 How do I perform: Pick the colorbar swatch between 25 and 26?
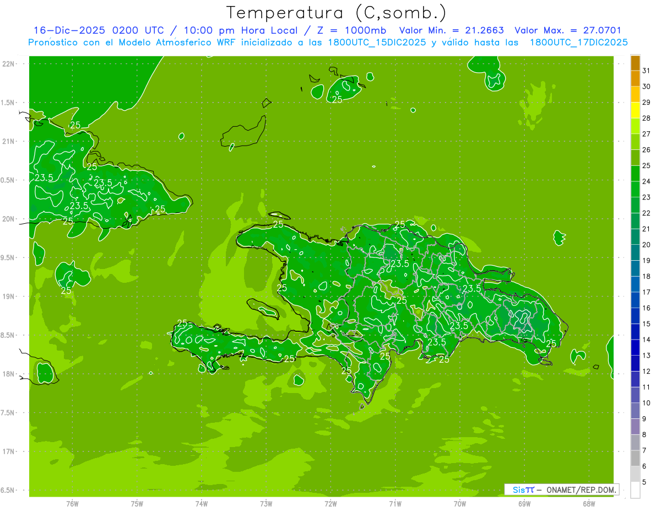(x=635, y=158)
